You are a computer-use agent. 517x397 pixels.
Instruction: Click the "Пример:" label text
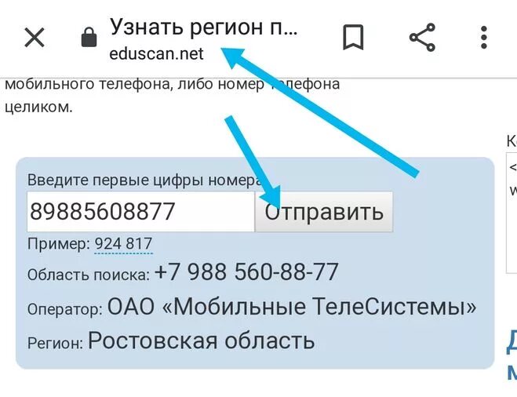coord(59,244)
